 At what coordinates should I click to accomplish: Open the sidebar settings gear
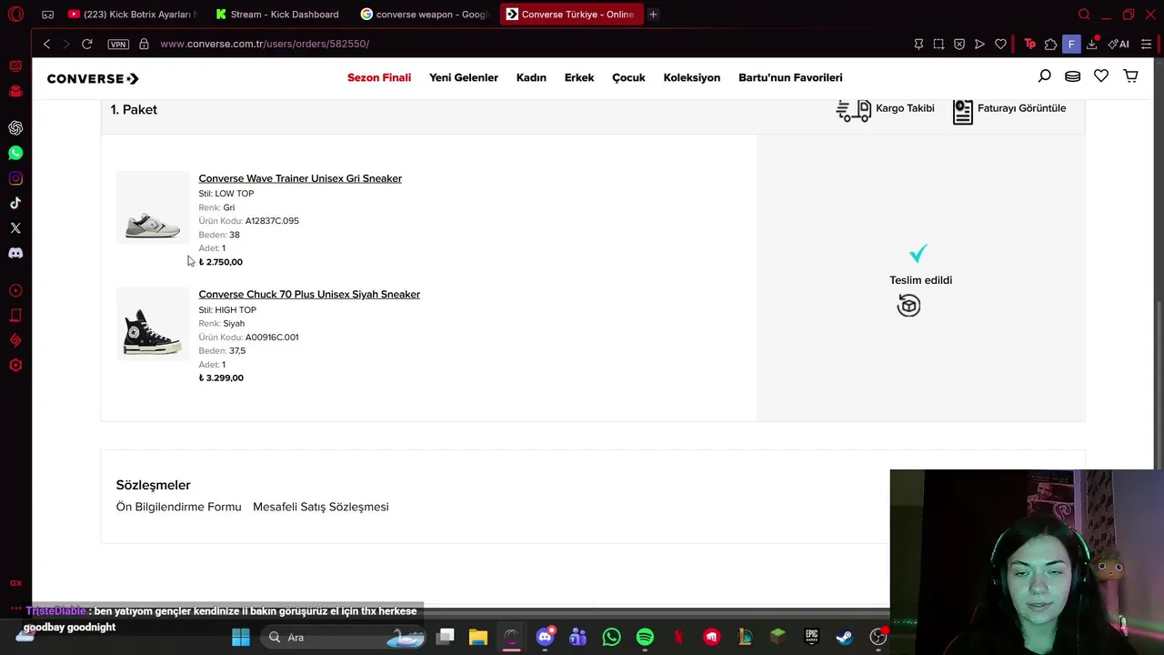(x=15, y=366)
